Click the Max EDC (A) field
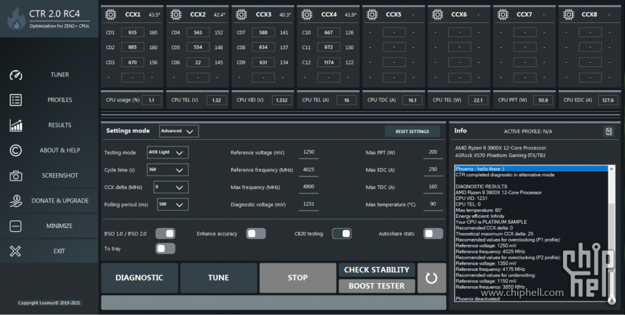The image size is (625, 315). [433, 170]
